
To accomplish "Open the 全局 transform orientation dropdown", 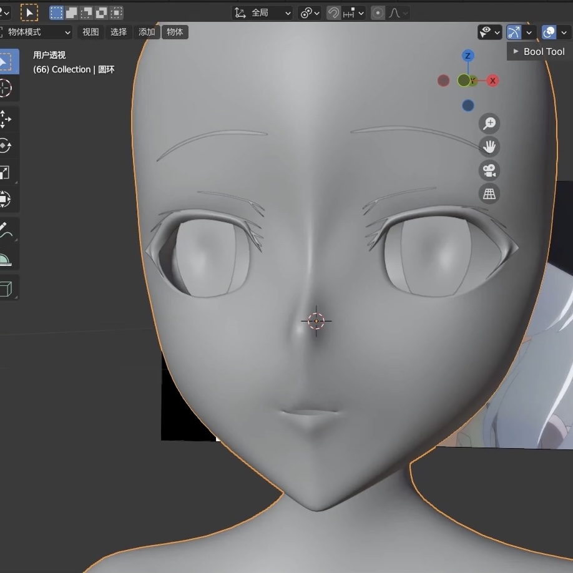I will click(x=262, y=13).
